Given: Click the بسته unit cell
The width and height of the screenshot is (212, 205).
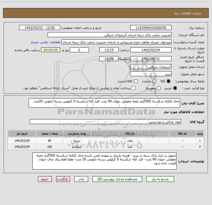Looking at the screenshot, I should (x=77, y=141).
